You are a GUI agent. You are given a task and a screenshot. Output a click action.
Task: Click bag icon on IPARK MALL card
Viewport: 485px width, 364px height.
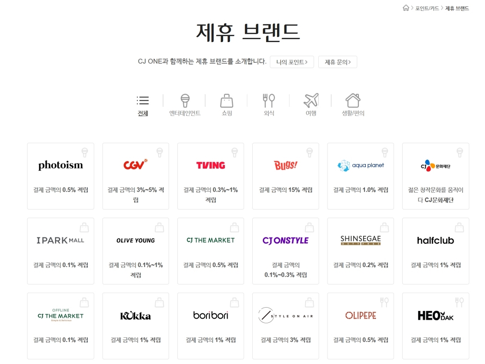pos(84,227)
